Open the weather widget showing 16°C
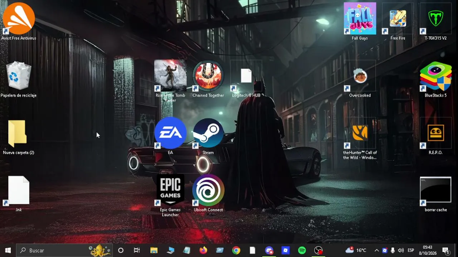 [x=356, y=250]
